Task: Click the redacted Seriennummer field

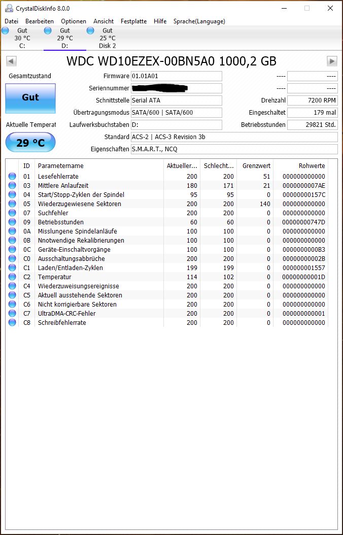Action: click(x=176, y=88)
